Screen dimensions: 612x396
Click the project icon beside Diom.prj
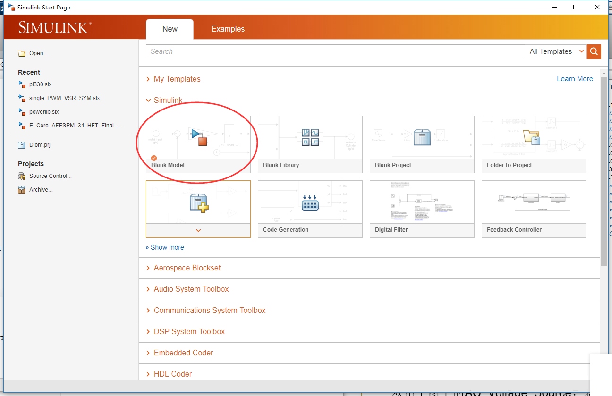[x=22, y=145]
